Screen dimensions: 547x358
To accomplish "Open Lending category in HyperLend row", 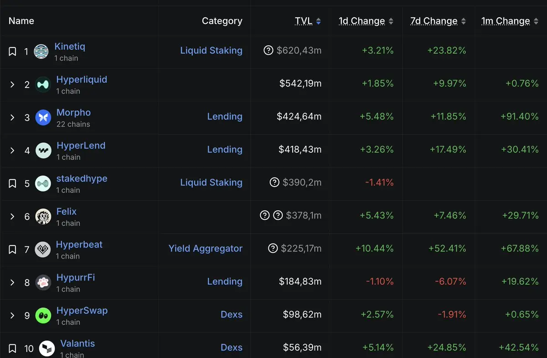I will pyautogui.click(x=225, y=150).
